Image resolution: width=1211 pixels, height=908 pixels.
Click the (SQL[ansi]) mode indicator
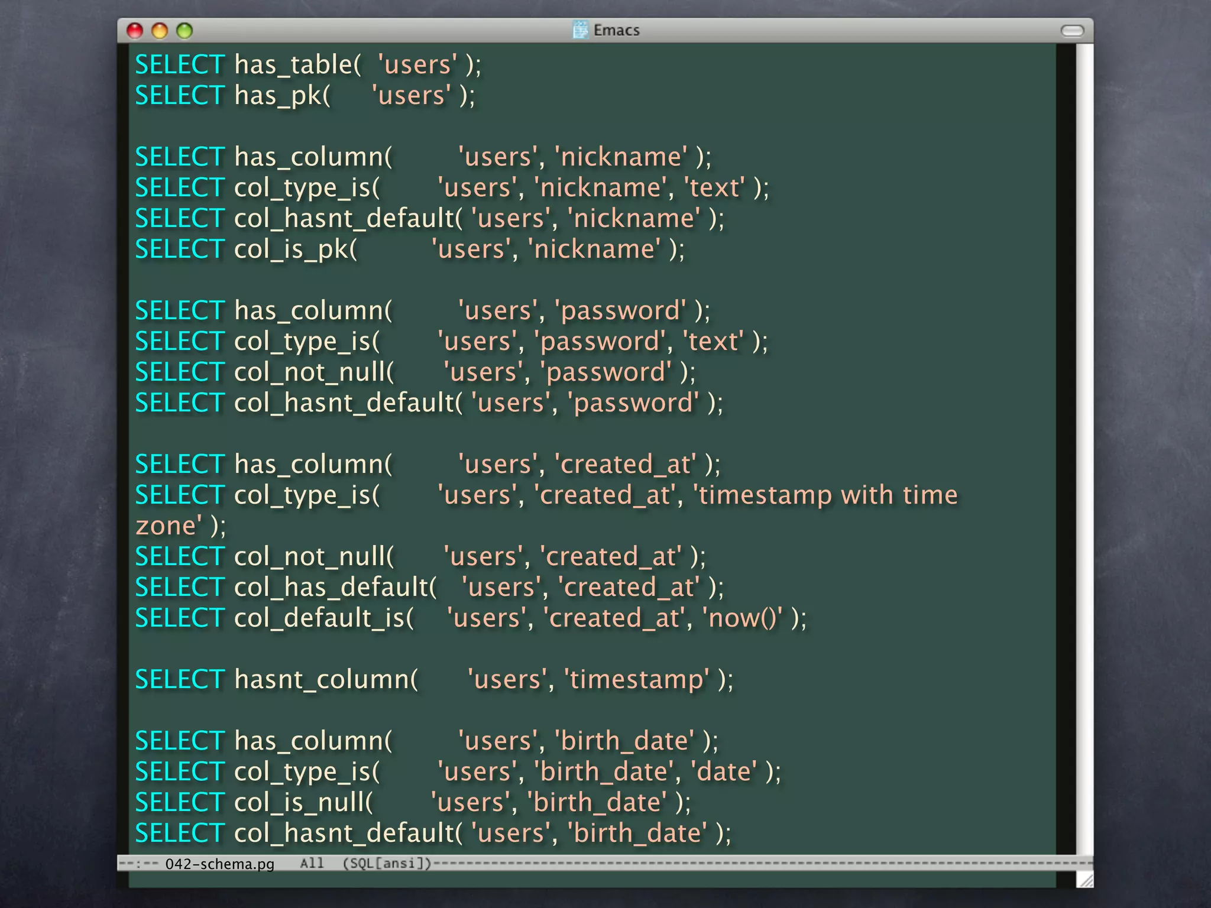click(387, 863)
